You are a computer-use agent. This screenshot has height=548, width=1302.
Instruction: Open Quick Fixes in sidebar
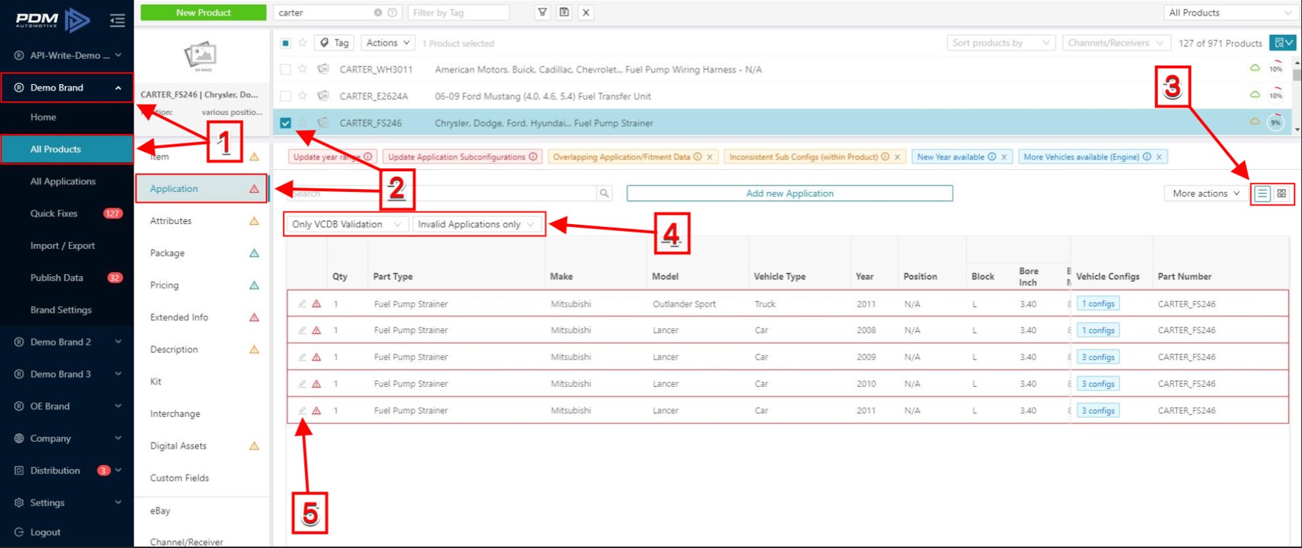54,213
